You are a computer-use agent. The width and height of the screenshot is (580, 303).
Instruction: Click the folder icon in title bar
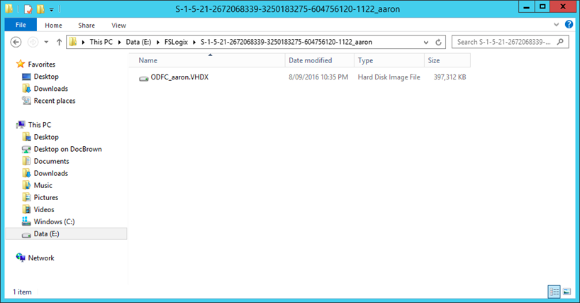point(9,9)
